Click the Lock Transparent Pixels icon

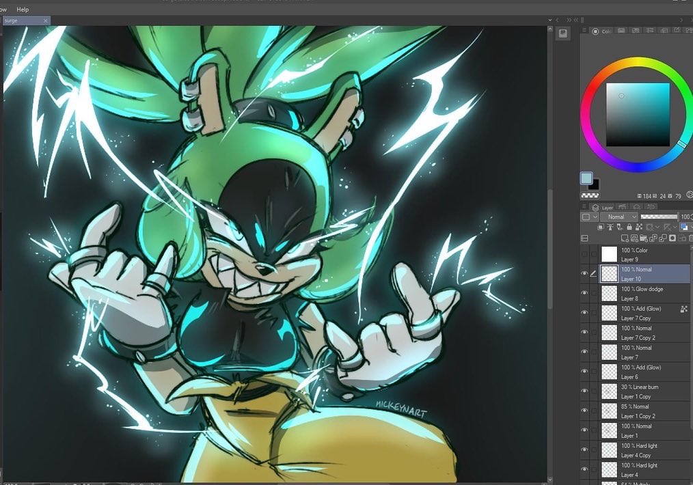[x=639, y=227]
